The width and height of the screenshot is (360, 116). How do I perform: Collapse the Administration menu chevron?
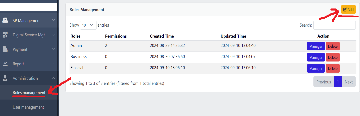pyautogui.click(x=53, y=78)
